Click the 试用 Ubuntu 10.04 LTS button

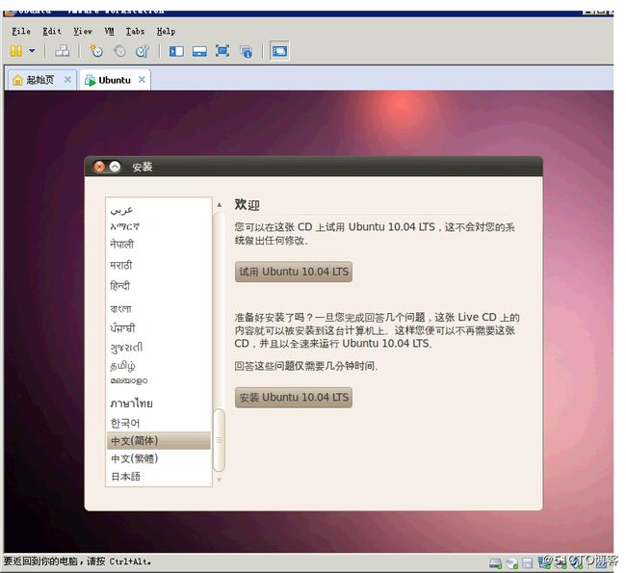coord(294,272)
